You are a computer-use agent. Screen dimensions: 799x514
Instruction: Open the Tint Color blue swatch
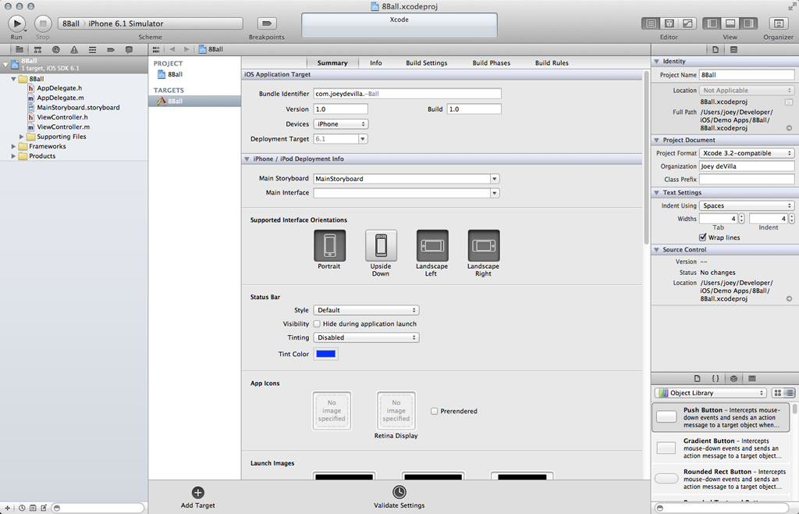click(x=325, y=354)
